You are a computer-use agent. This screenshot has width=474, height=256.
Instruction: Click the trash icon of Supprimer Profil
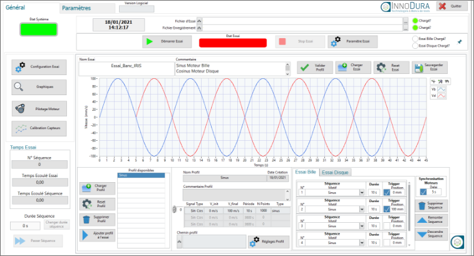(x=86, y=220)
